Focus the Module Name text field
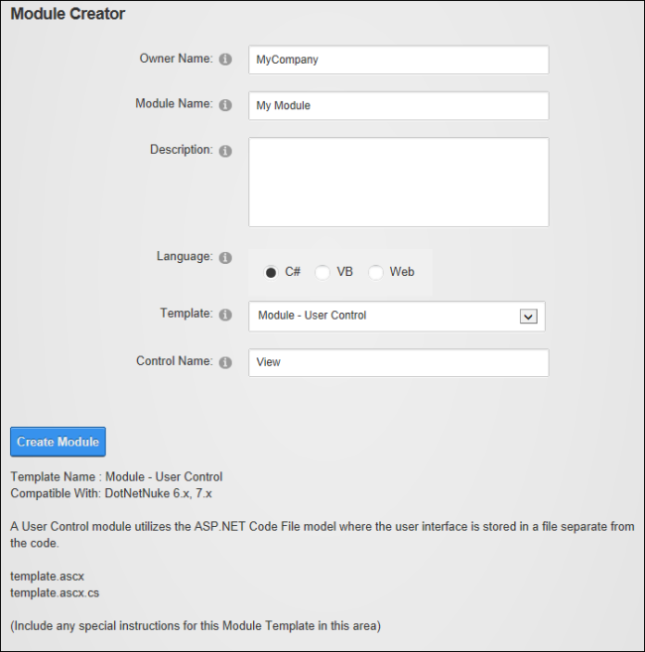The image size is (645, 652). tap(399, 105)
